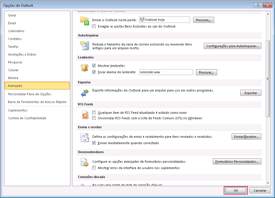Click the Exportar section heading

tap(84, 82)
